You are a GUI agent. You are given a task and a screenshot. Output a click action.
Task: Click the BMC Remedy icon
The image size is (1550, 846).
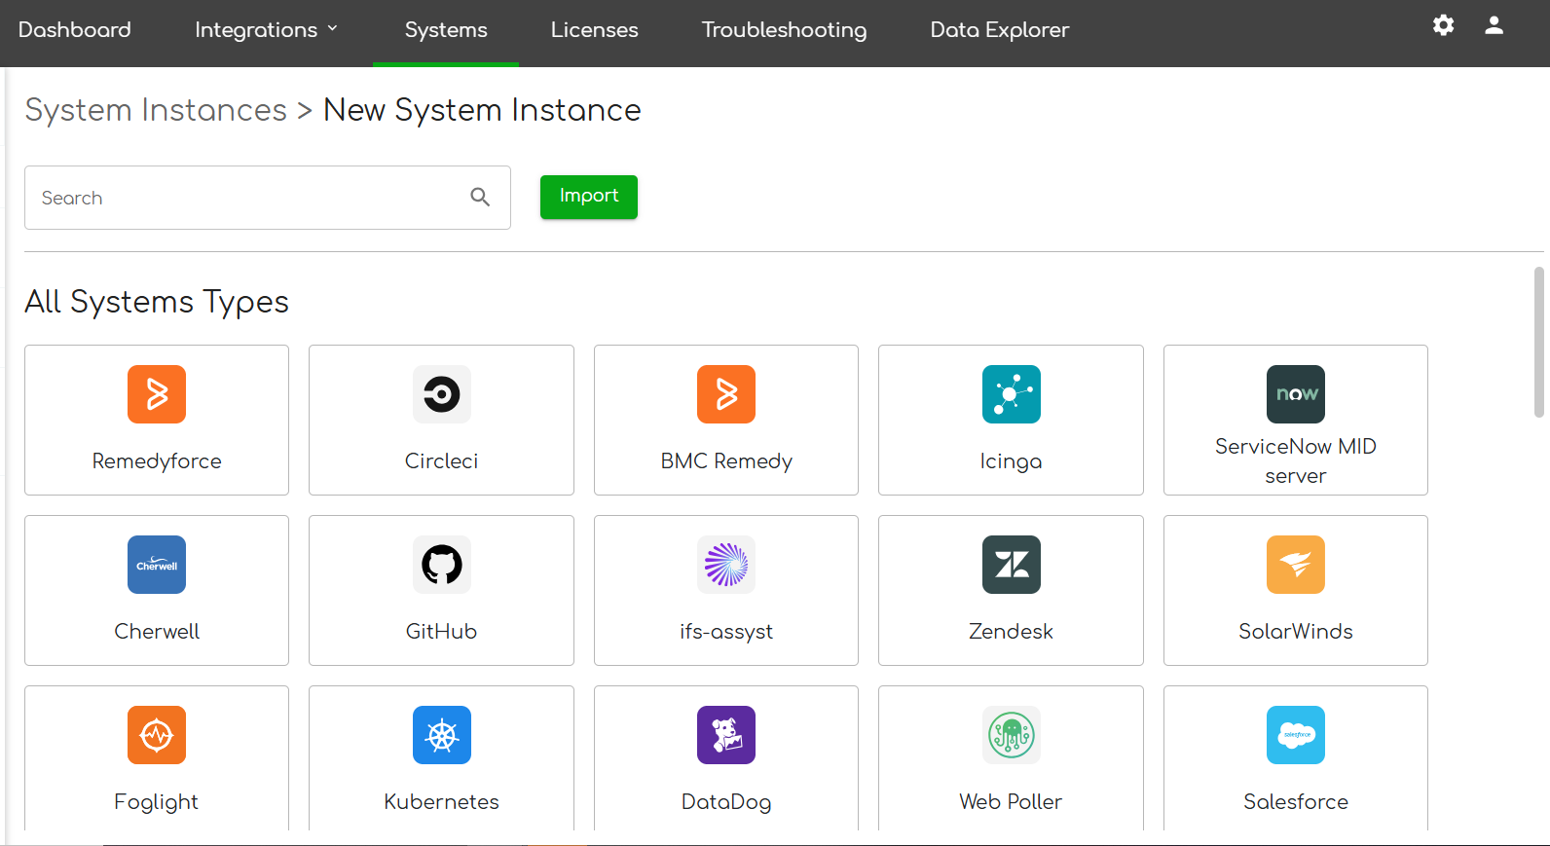tap(726, 394)
